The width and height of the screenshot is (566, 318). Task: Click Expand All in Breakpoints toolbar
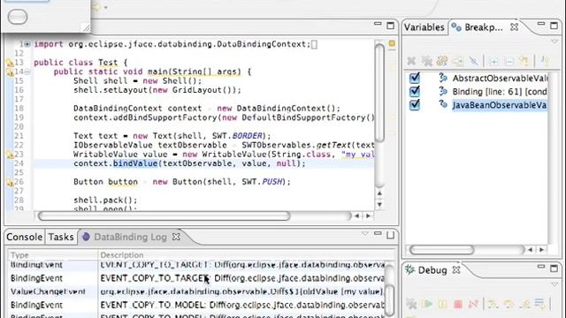tap(493, 61)
